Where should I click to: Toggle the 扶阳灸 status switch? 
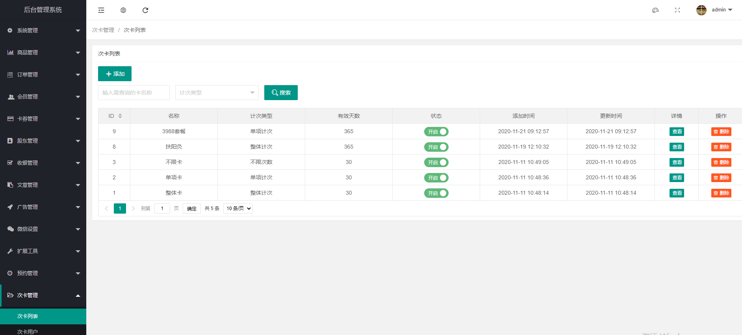point(436,147)
